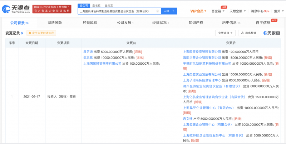The image size is (286, 144).
Task: Open the 孟郊 user account dropdown
Action: click(x=278, y=11)
